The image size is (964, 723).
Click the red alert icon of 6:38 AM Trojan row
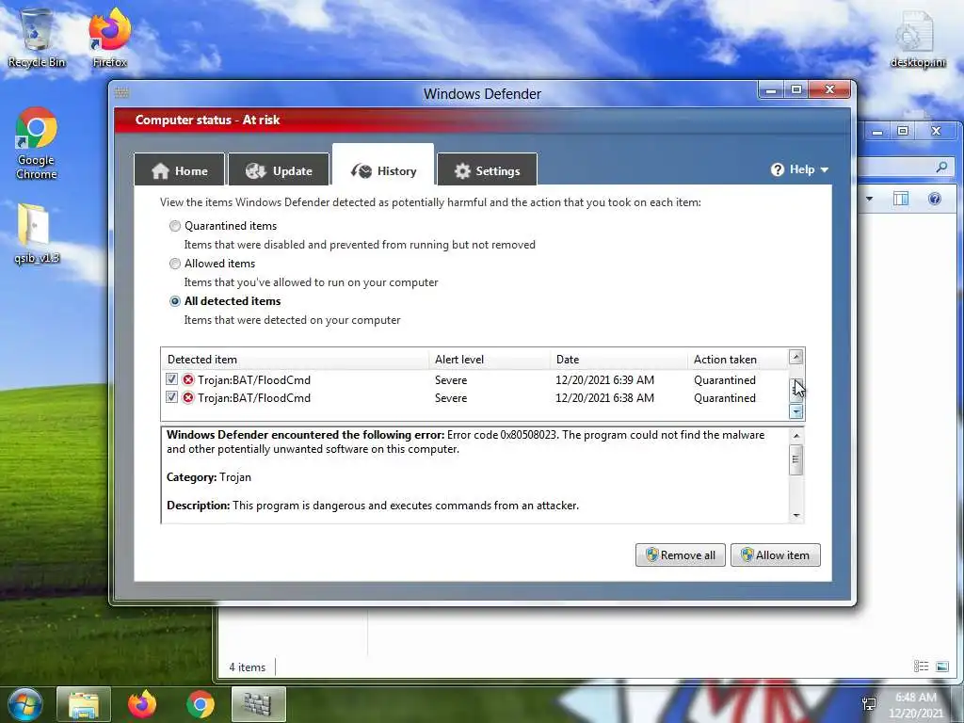coord(188,398)
